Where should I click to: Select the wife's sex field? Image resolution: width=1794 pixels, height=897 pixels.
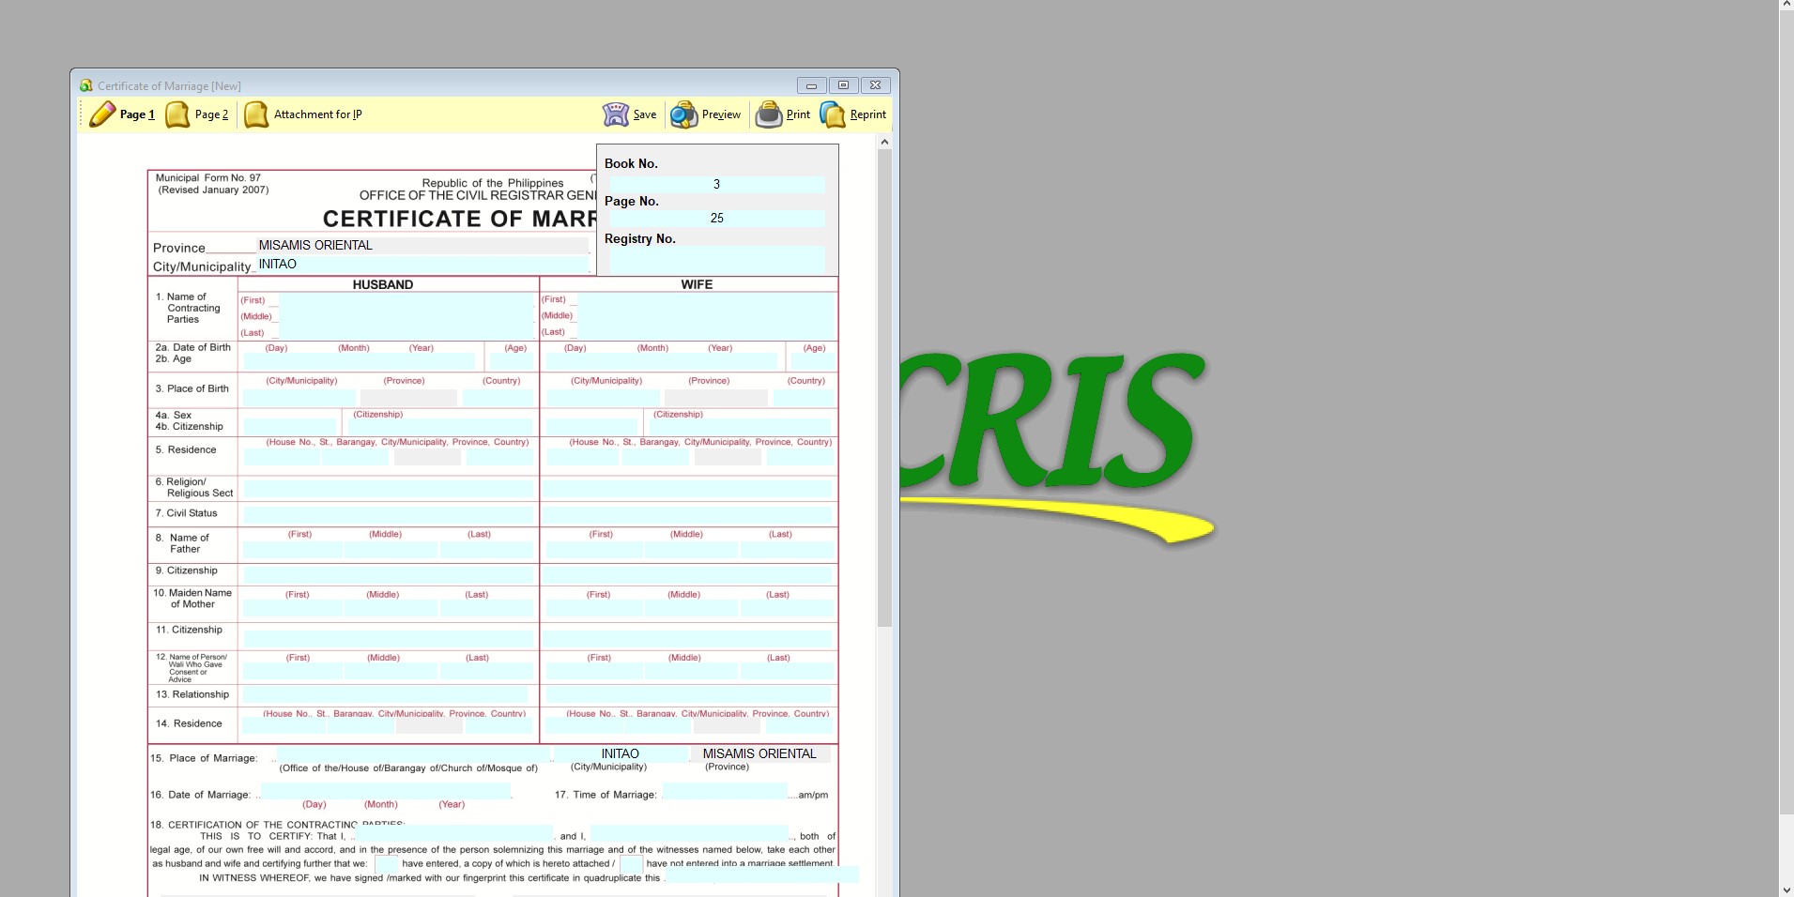[x=591, y=427]
